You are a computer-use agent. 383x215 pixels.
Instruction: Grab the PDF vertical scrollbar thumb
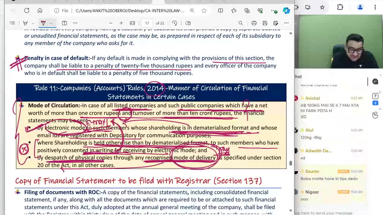[291, 163]
